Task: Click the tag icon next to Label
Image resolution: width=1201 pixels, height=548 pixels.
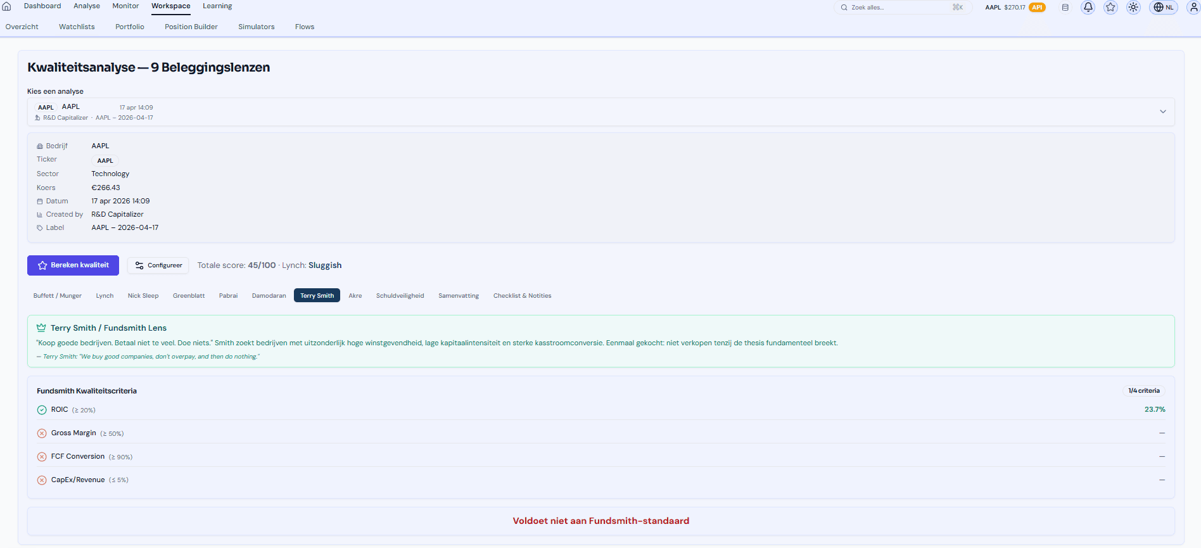Action: [x=40, y=228]
